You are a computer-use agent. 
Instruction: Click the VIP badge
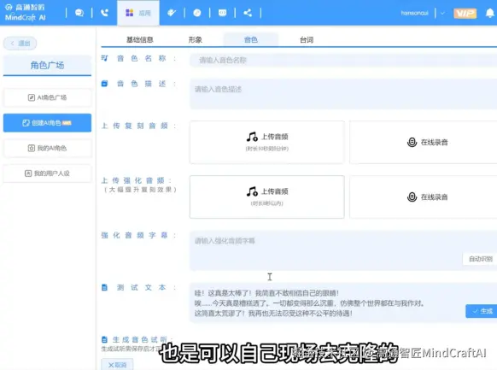point(465,14)
